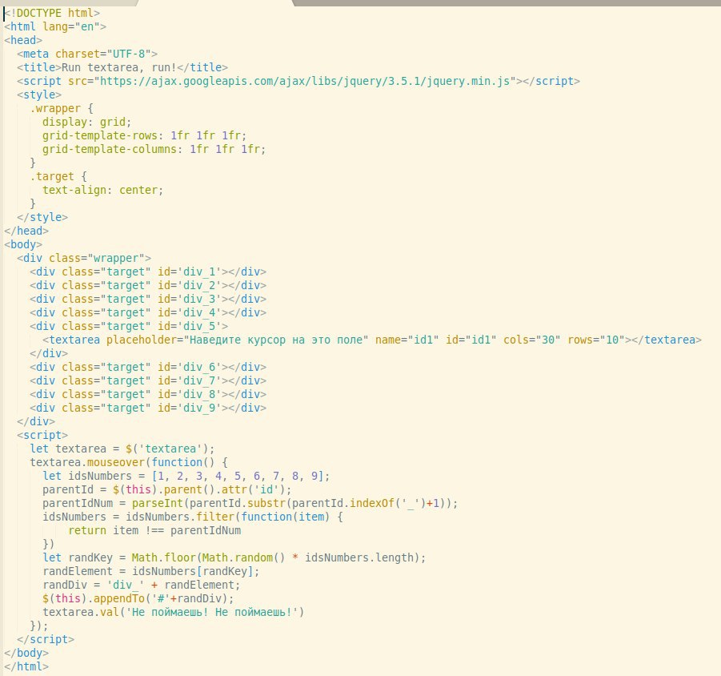Click the 'return item !== parentIdNum' line

coord(154,530)
